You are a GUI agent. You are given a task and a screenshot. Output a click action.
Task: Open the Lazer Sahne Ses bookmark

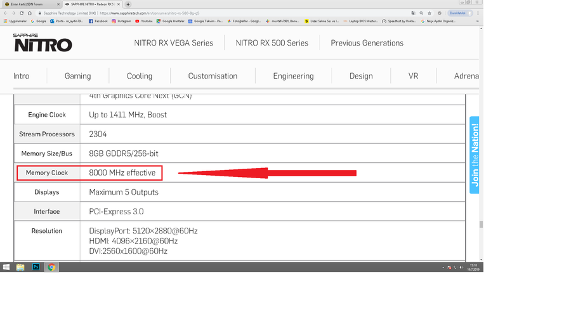[322, 21]
